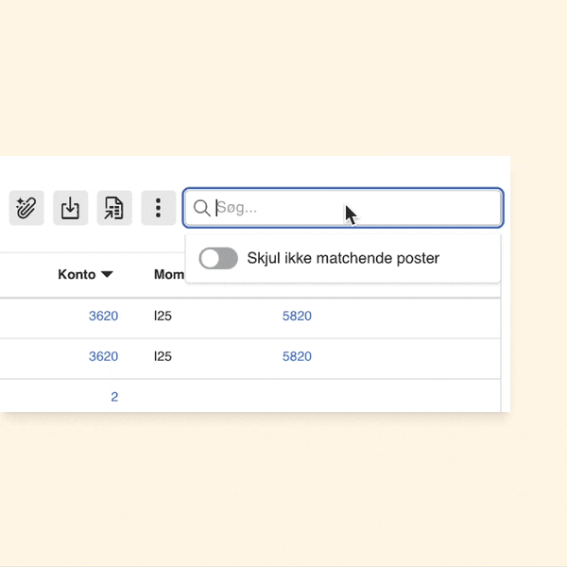Click the magnifying glass search icon
This screenshot has width=567, height=567.
tap(201, 208)
